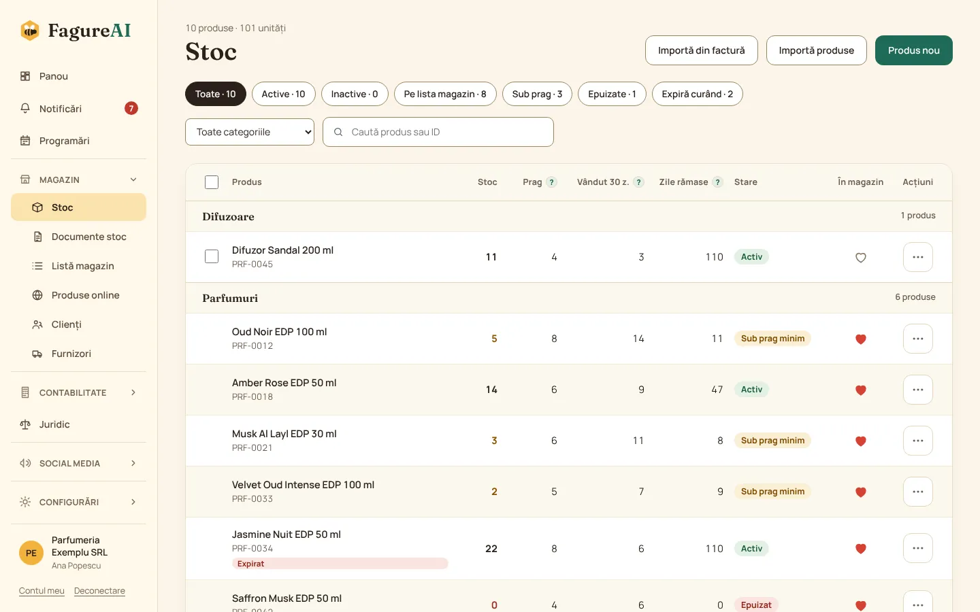Open actions menu for Difuzor Sandal 200 ml
The image size is (980, 612).
(x=918, y=257)
